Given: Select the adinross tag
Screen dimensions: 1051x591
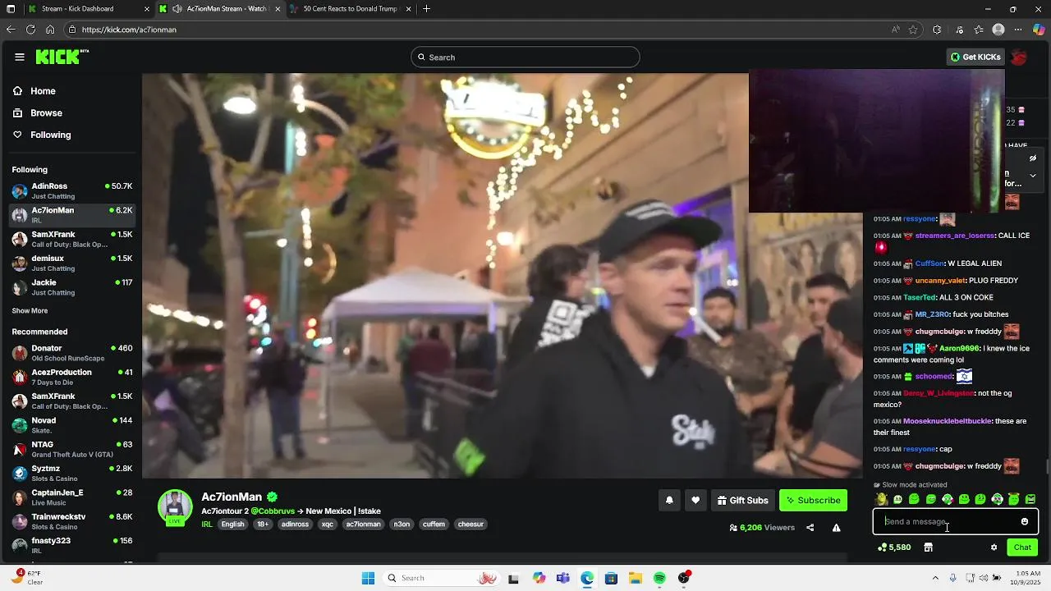Looking at the screenshot, I should (295, 524).
